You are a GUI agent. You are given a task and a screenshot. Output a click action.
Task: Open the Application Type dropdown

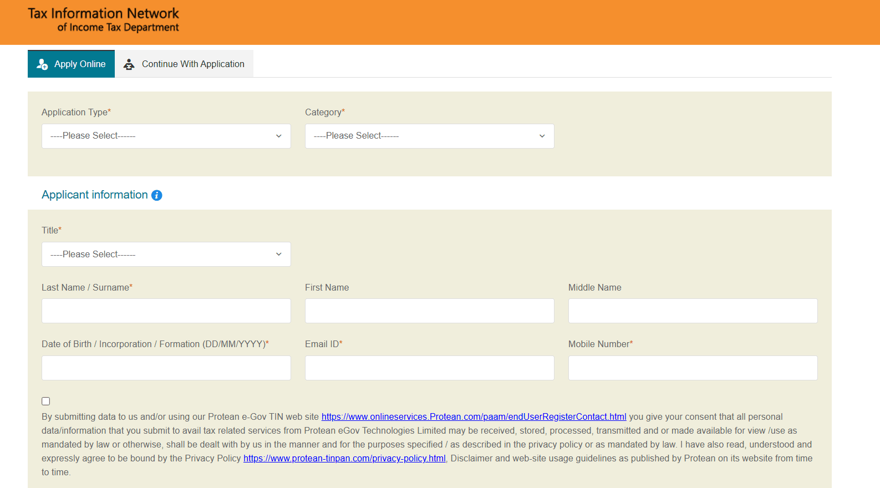tap(166, 136)
